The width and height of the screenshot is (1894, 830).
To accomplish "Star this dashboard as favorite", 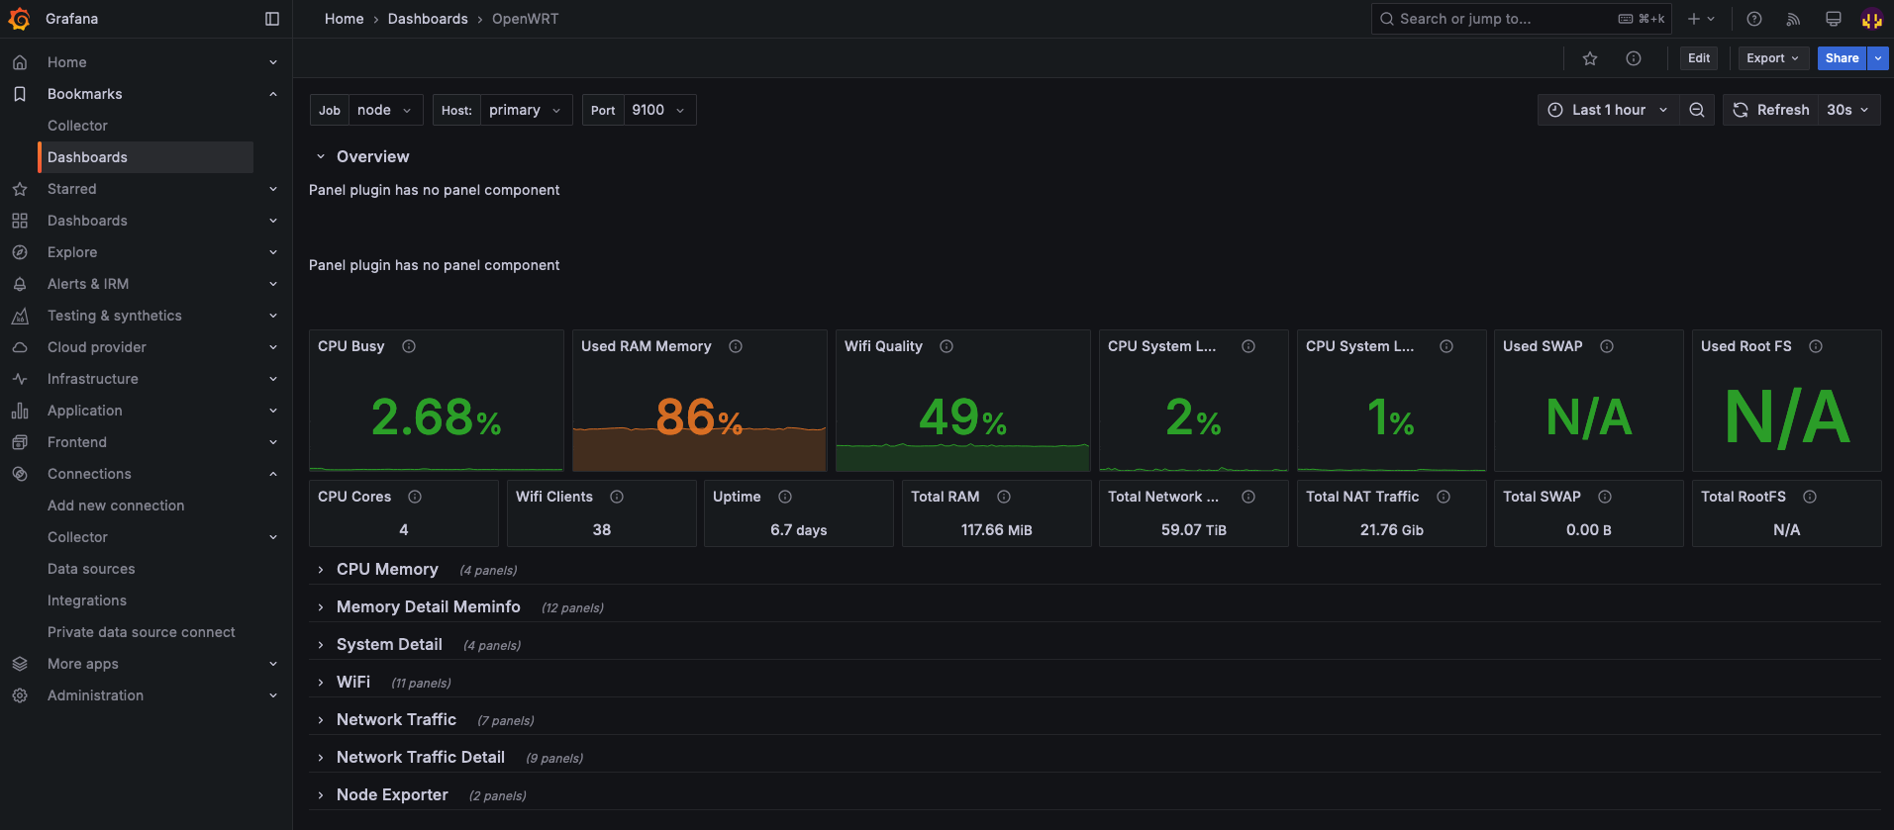I will (x=1590, y=58).
